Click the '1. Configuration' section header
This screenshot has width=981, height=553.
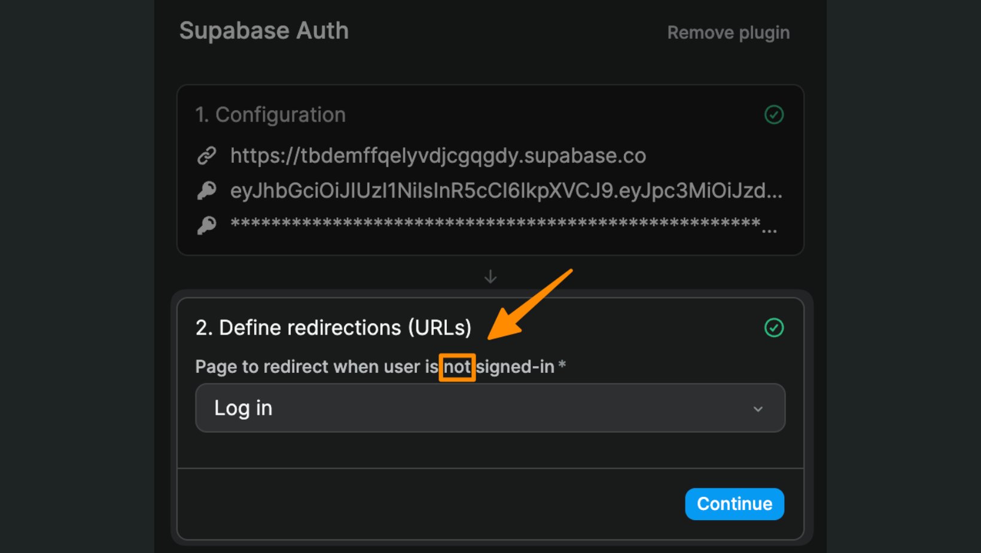pyautogui.click(x=270, y=114)
